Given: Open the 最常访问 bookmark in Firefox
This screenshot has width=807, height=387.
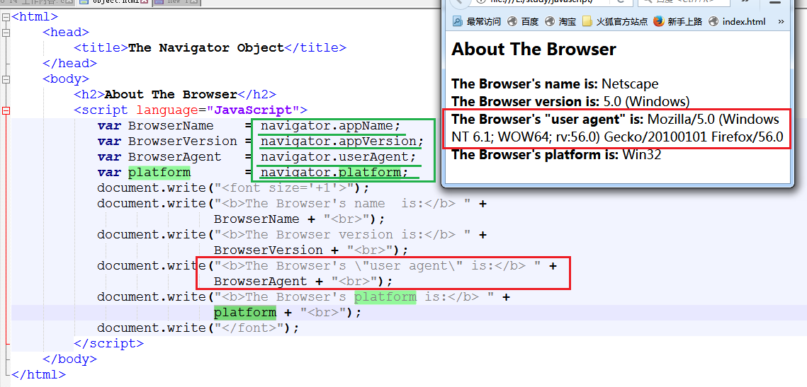Looking at the screenshot, I should (x=476, y=22).
